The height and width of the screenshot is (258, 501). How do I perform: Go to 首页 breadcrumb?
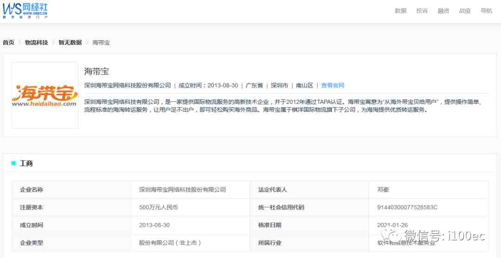(9, 43)
